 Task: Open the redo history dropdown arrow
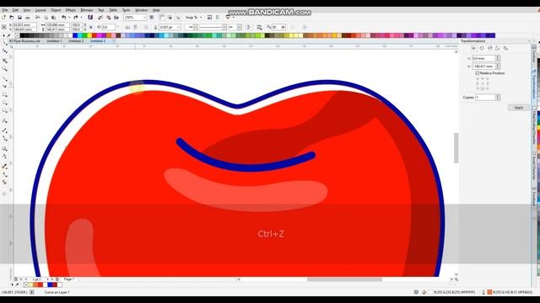81,17
